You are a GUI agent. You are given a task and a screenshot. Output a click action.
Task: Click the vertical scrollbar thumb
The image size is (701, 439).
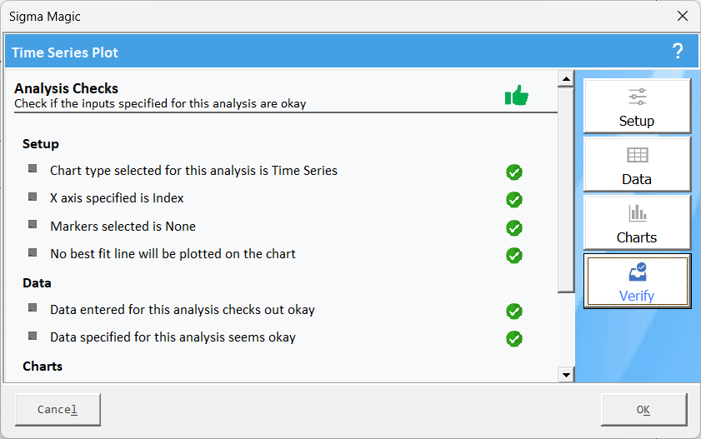(x=566, y=190)
